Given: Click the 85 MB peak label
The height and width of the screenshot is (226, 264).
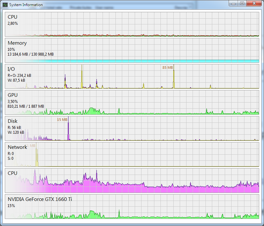Looking at the screenshot, I should (x=168, y=68).
